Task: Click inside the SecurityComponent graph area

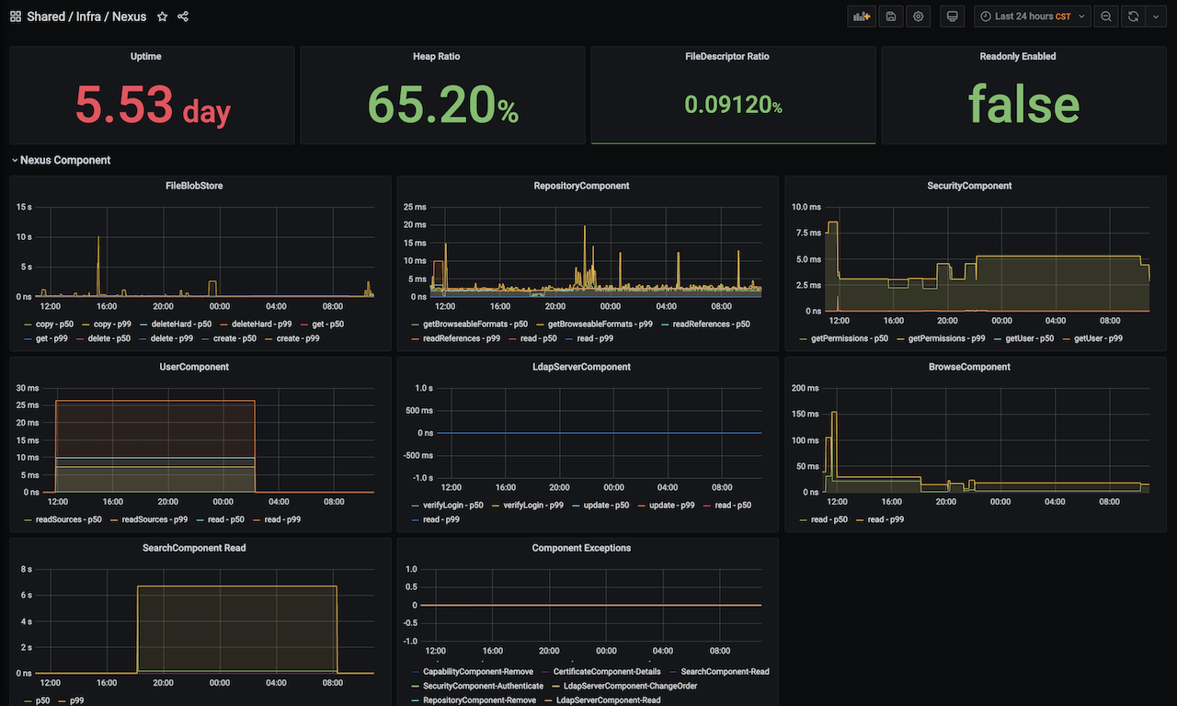Action: pos(988,258)
